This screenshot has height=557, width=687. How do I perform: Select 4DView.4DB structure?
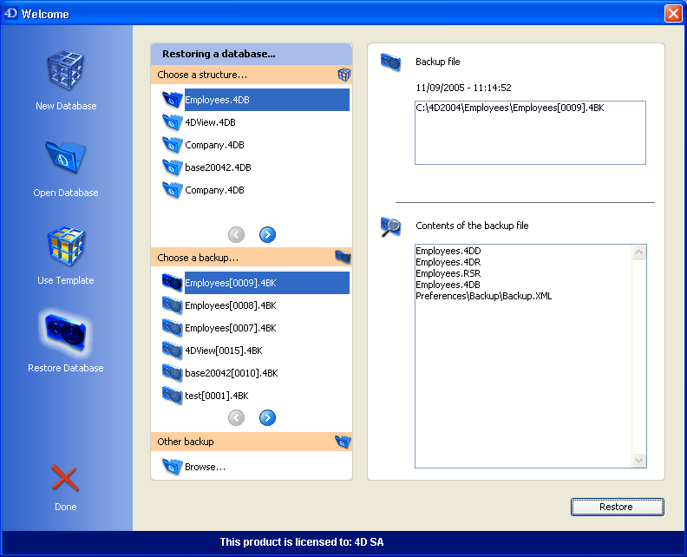210,122
